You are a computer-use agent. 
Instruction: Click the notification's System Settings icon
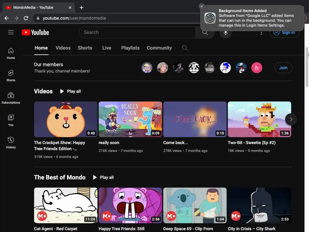click(x=210, y=18)
